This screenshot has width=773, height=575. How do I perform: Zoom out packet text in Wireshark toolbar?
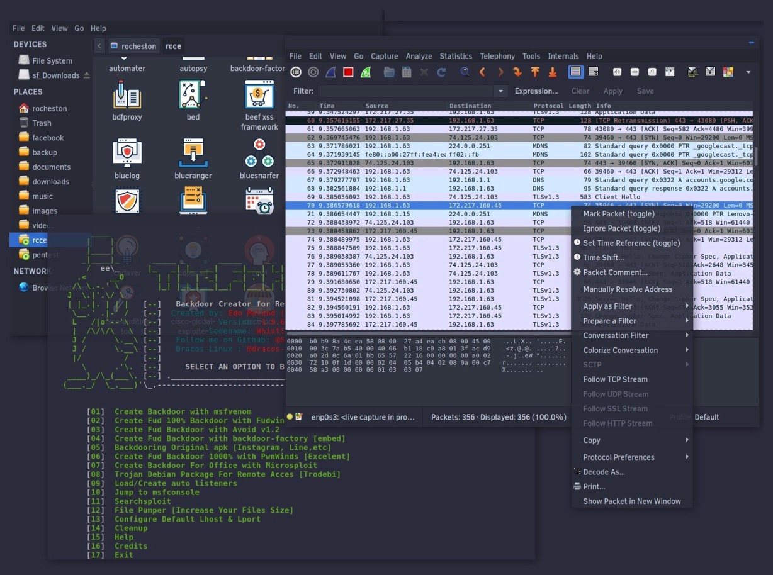click(x=635, y=72)
